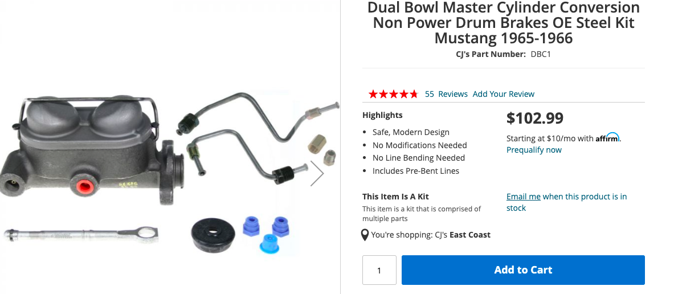Click the brass fittings image
The image size is (674, 294).
(x=322, y=150)
